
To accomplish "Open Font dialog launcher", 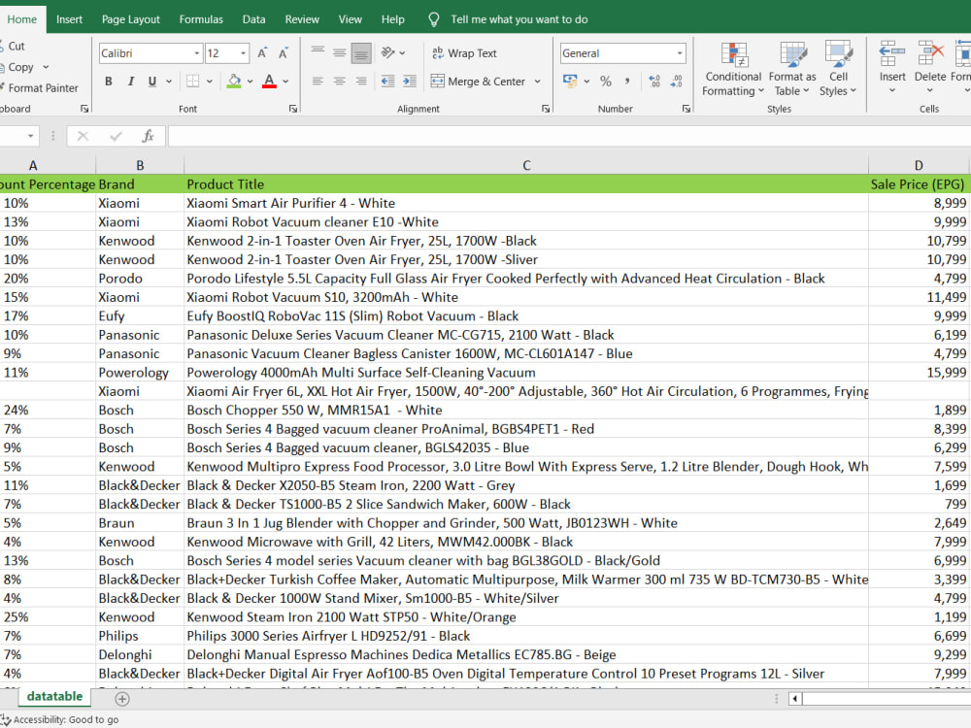I will 293,109.
